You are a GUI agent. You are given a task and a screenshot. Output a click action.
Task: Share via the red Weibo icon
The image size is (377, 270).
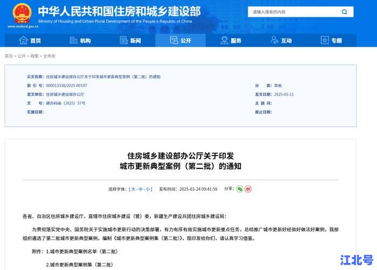click(x=248, y=189)
